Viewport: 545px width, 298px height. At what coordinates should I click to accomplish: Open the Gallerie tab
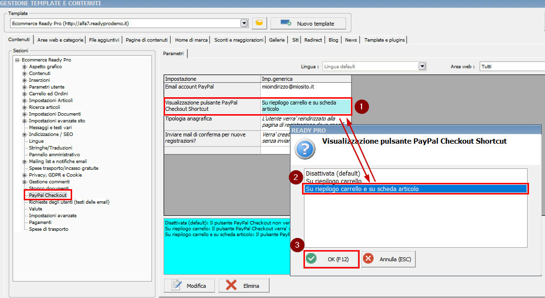tap(277, 40)
